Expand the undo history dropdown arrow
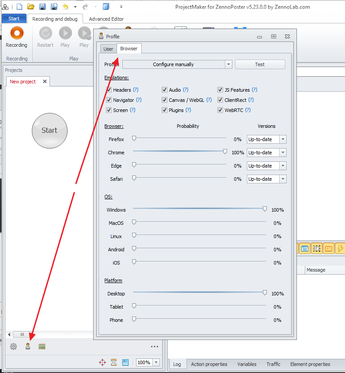The image size is (345, 373). coord(75,7)
